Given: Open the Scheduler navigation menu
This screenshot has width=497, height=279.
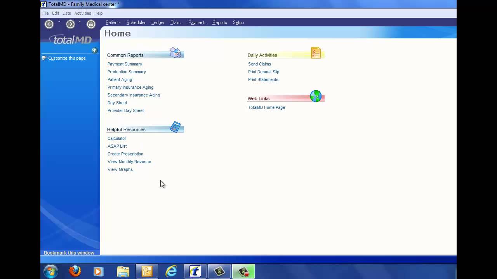Looking at the screenshot, I should coord(136,22).
